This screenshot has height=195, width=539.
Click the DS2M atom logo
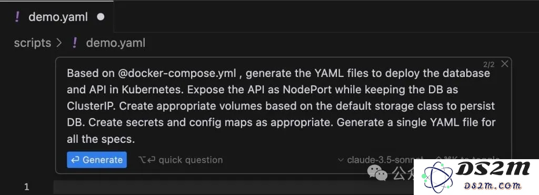click(438, 177)
